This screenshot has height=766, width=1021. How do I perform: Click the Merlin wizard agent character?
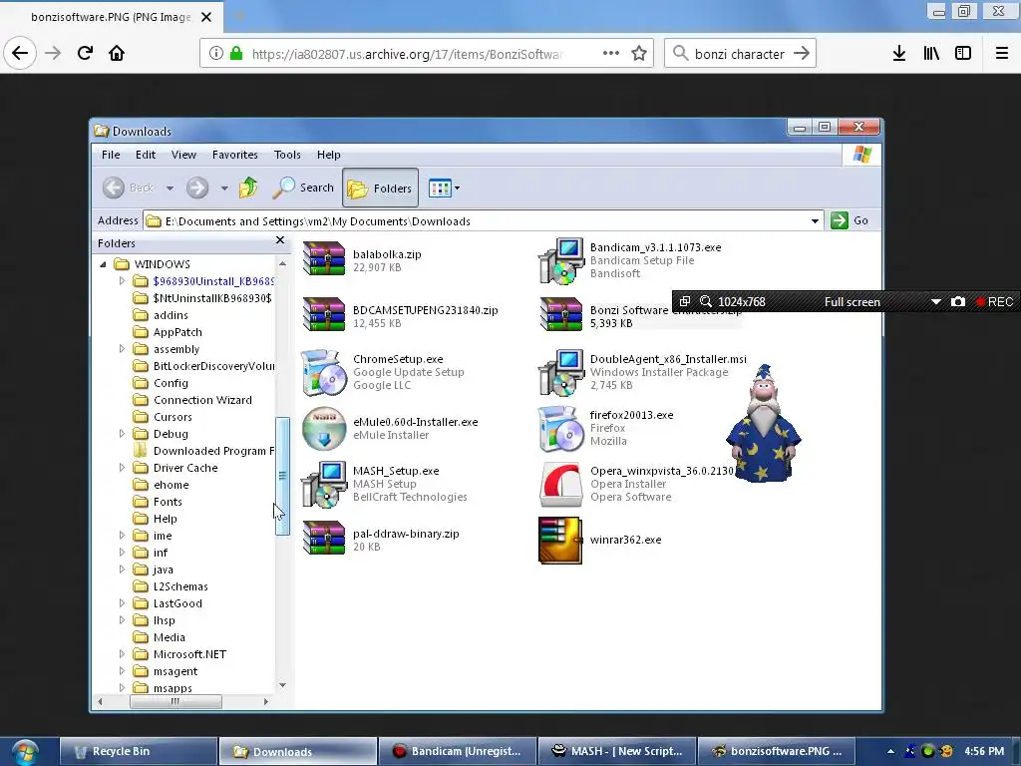(x=763, y=423)
